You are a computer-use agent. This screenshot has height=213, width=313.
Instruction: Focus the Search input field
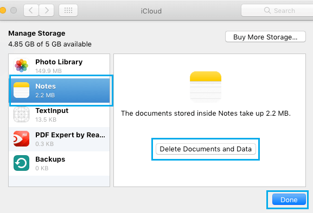277,10
